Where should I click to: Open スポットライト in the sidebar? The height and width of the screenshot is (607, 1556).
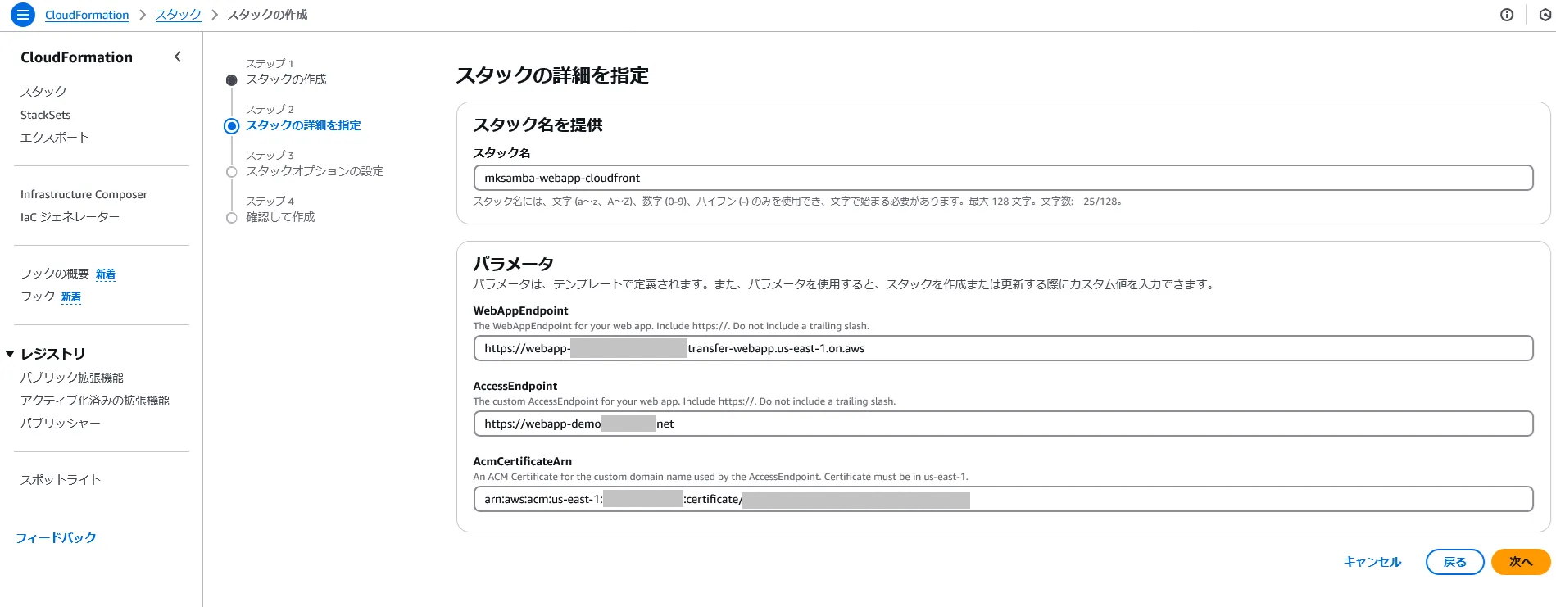click(x=61, y=479)
